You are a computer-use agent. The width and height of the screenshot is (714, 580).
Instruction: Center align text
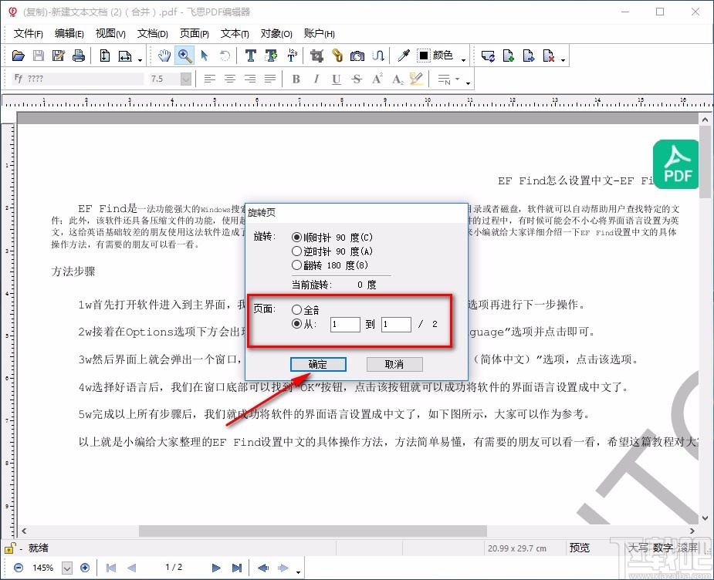[229, 79]
